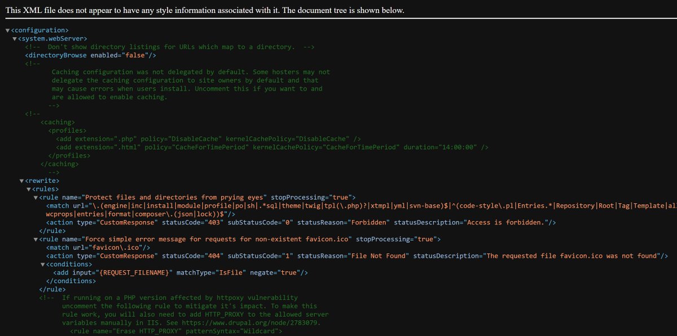Click the 'uncomment the following rule to mitigate' line

pyautogui.click(x=190, y=306)
